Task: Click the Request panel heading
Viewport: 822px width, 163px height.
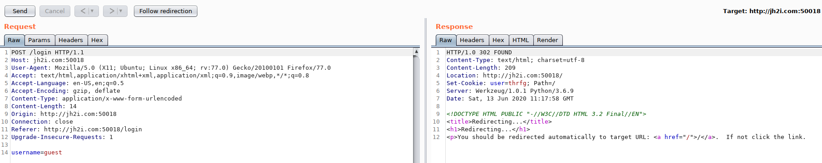Action: pyautogui.click(x=20, y=27)
